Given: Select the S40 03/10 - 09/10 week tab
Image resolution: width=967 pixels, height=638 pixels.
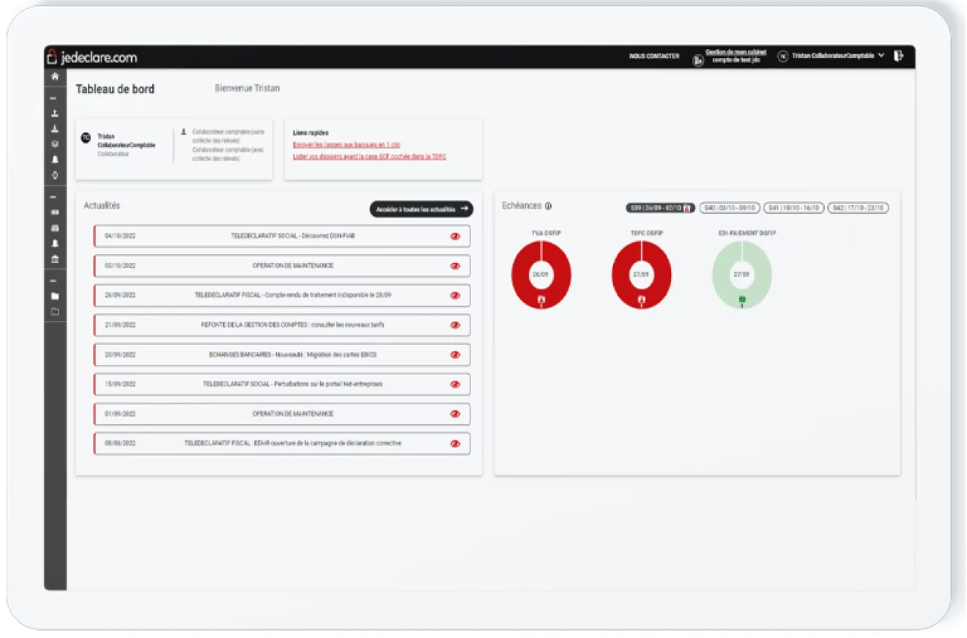Looking at the screenshot, I should pyautogui.click(x=730, y=208).
